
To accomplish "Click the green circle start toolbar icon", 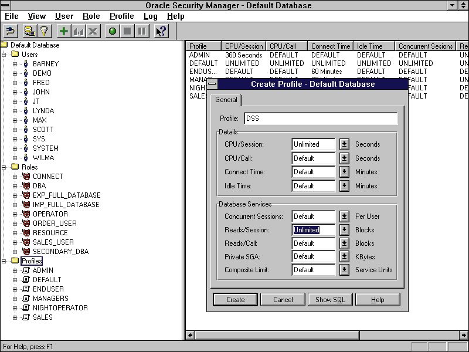I will click(113, 31).
